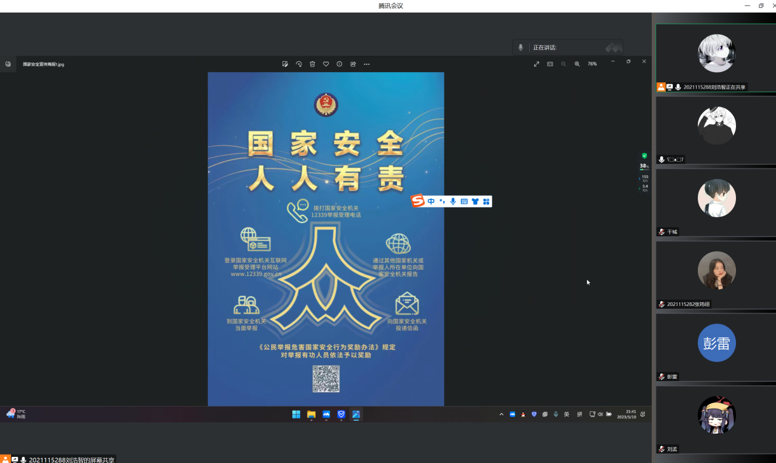
Task: Toggle Sogou Chinese/English mode button
Action: pyautogui.click(x=431, y=201)
